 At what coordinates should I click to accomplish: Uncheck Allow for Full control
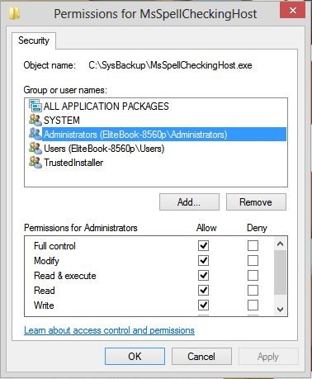coord(203,245)
